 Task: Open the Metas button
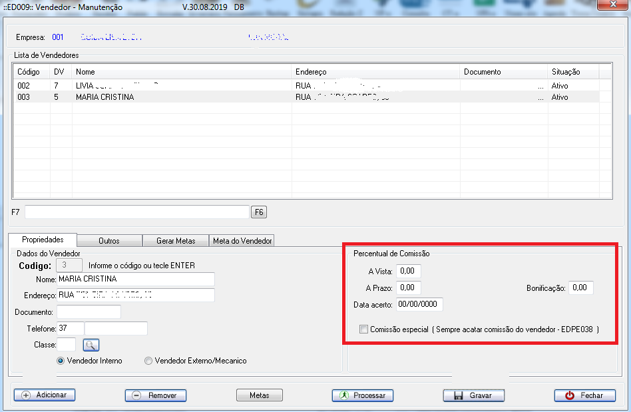(259, 395)
